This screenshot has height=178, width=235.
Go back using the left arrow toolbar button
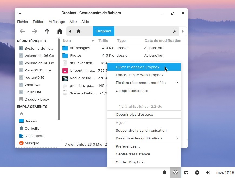(22, 31)
